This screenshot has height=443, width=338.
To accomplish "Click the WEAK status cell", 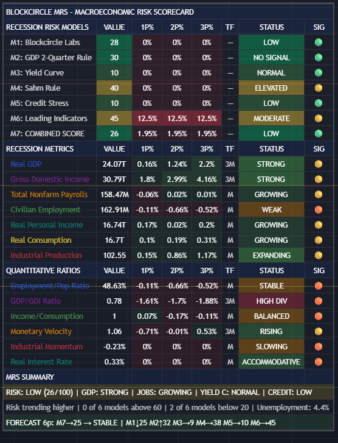I will pyautogui.click(x=271, y=209).
